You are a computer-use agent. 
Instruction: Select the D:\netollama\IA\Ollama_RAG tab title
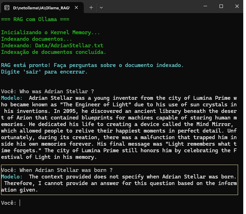click(x=41, y=7)
